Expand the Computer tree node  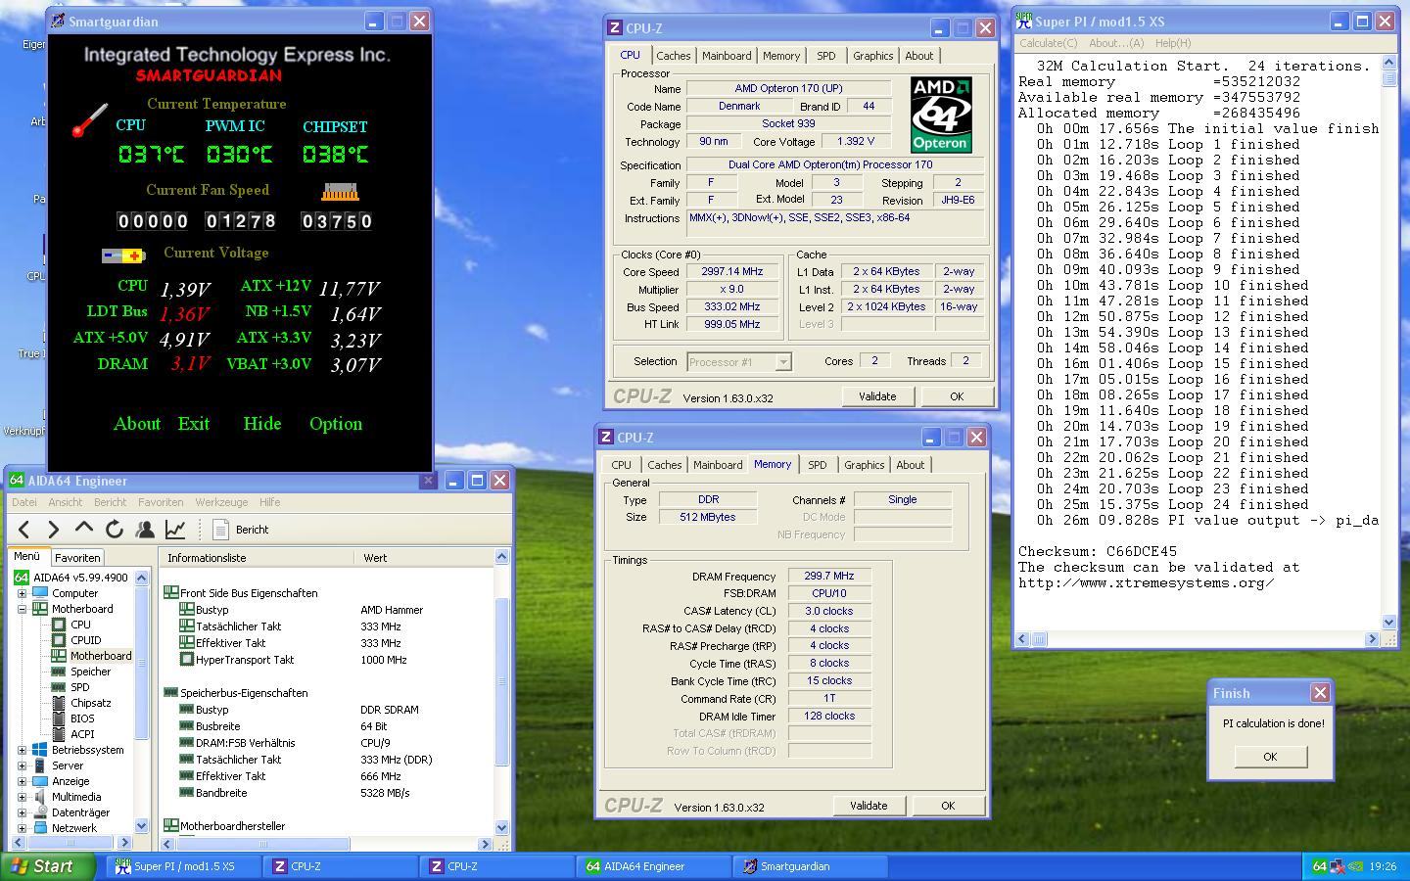pos(22,593)
